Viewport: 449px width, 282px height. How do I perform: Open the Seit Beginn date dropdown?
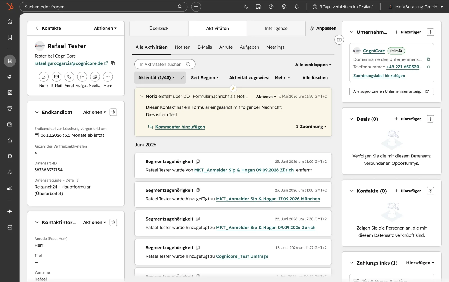tap(205, 78)
